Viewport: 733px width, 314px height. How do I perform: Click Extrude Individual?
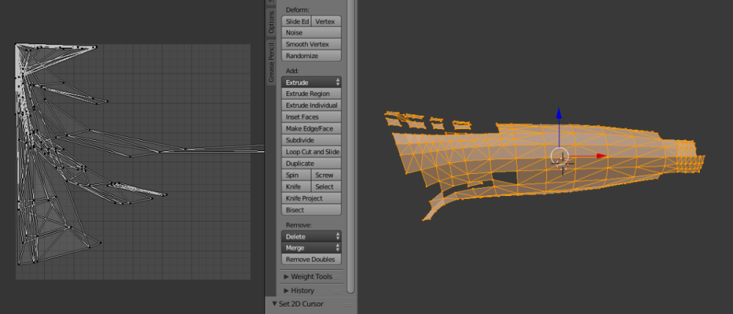pyautogui.click(x=312, y=106)
